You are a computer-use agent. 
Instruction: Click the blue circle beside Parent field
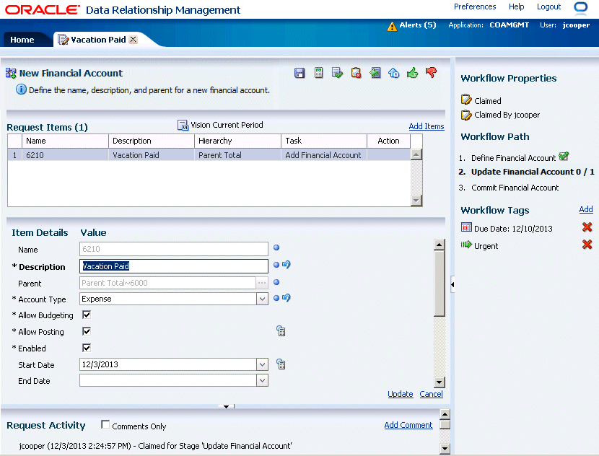pyautogui.click(x=276, y=282)
